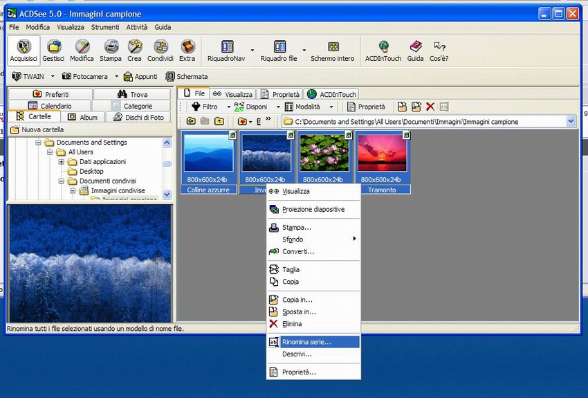Open the Crea wand tool

point(134,51)
